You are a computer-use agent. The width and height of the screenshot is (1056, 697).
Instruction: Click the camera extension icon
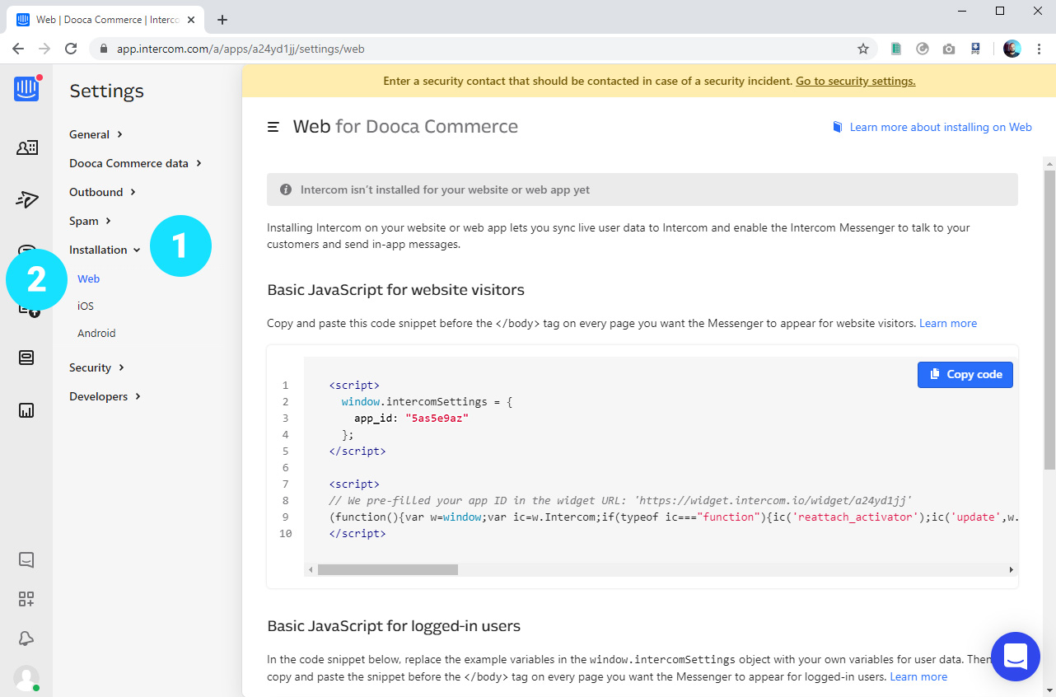[x=949, y=49]
